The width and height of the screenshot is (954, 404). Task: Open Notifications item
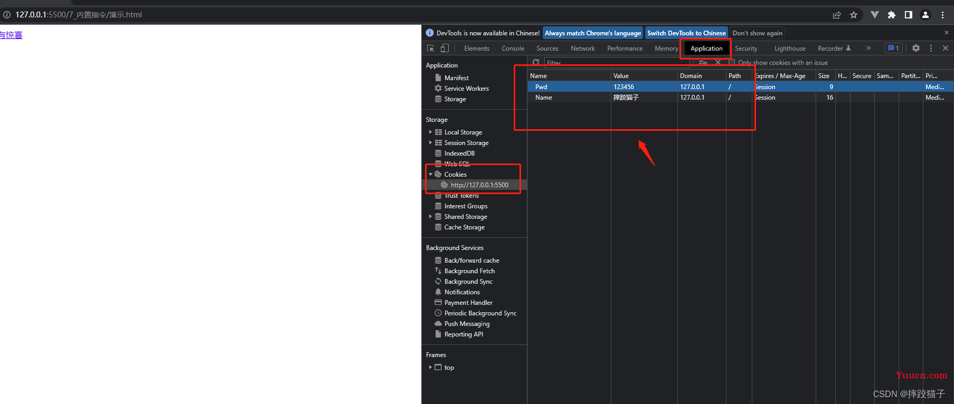(x=462, y=292)
